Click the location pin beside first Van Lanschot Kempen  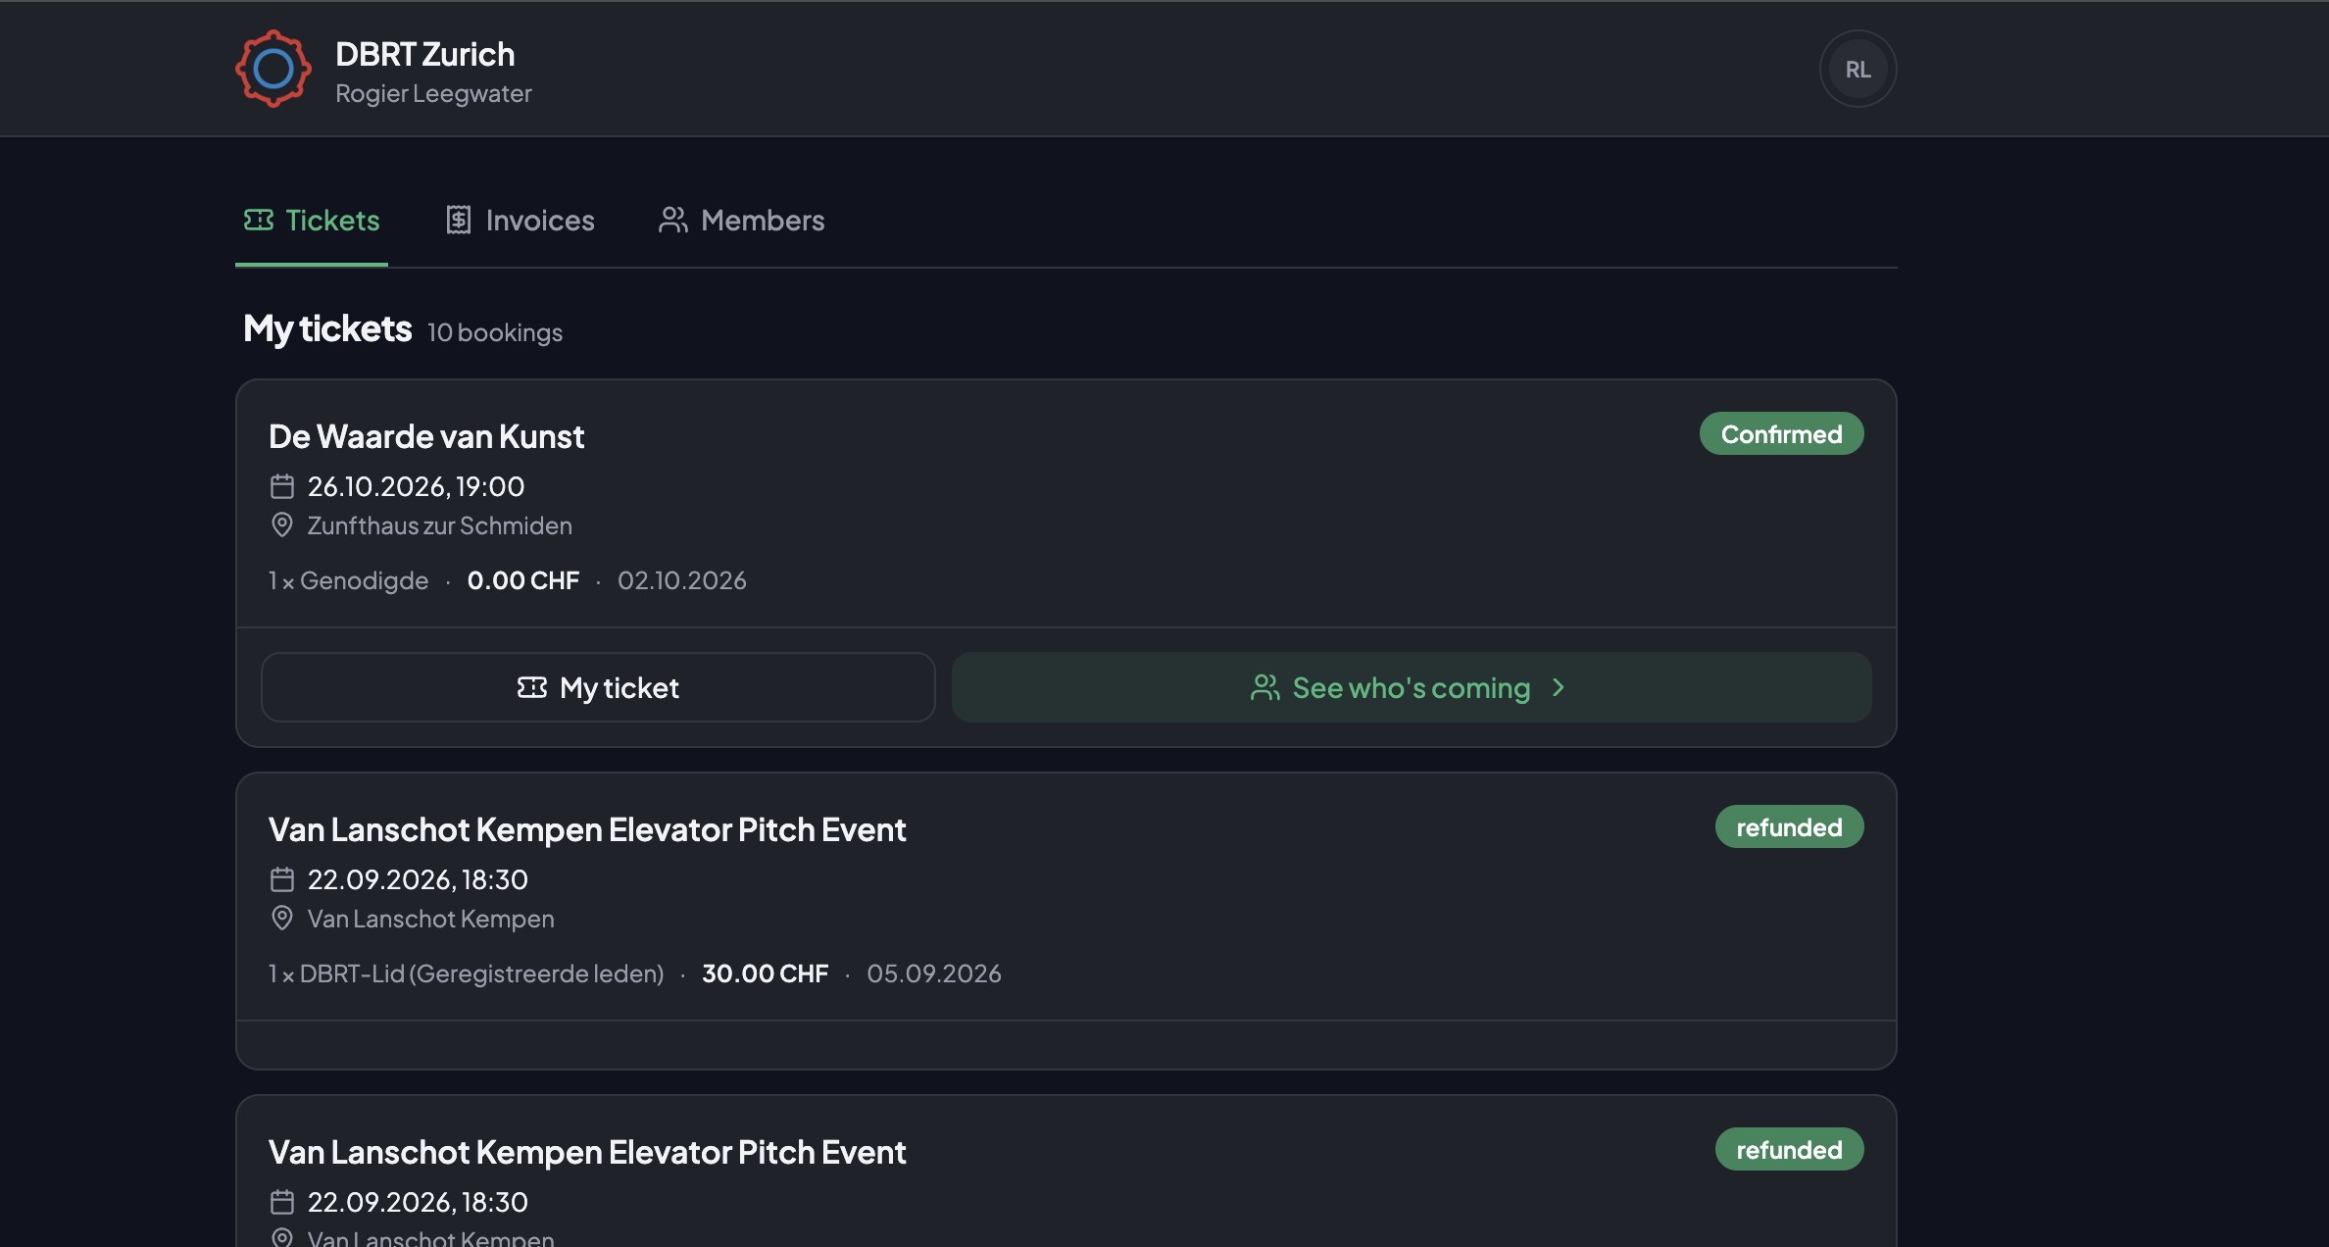click(282, 919)
